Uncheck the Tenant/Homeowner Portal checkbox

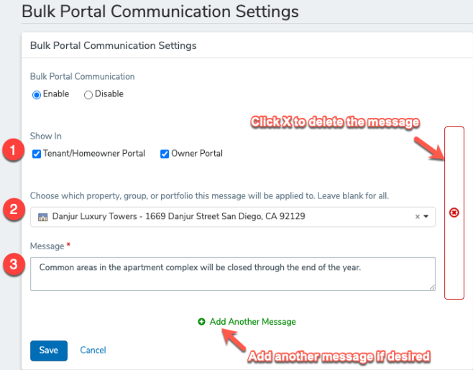click(37, 154)
